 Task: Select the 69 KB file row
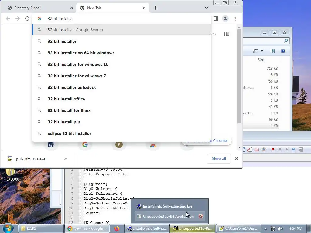point(261,120)
